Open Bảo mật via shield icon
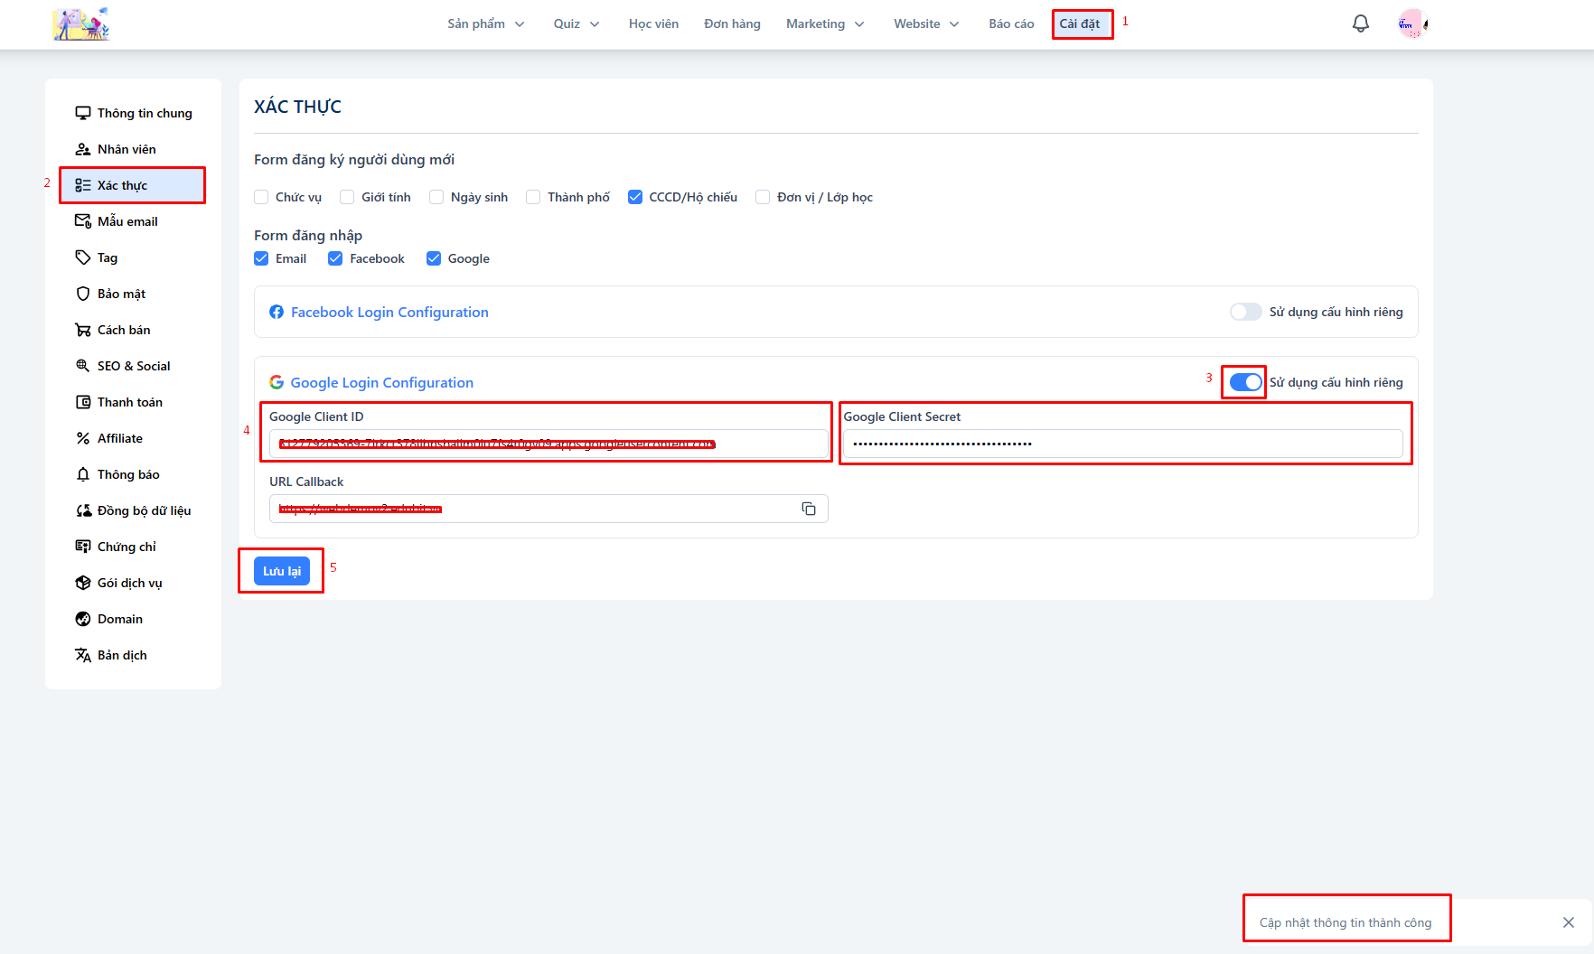This screenshot has width=1594, height=954. [x=83, y=294]
